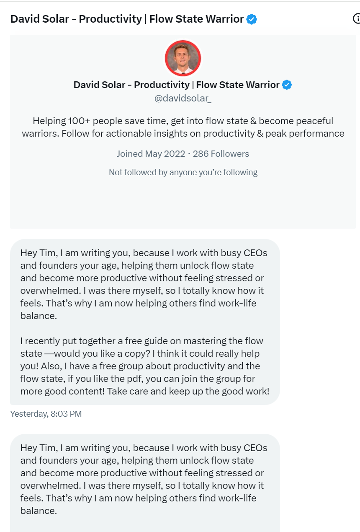Click the verified badge in the profile card
This screenshot has width=360, height=532.
(x=287, y=85)
